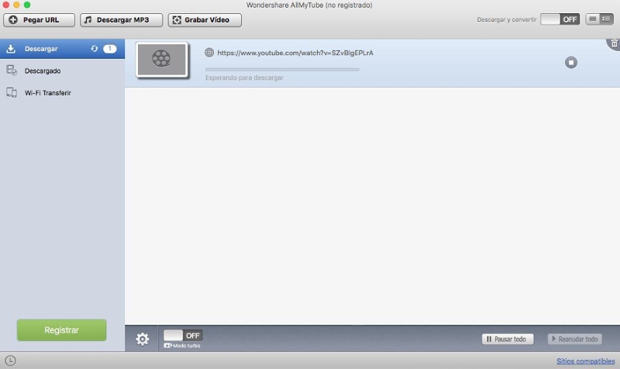Click the Grabar Vídeo button
Viewport: 620px width, 369px height.
[205, 20]
